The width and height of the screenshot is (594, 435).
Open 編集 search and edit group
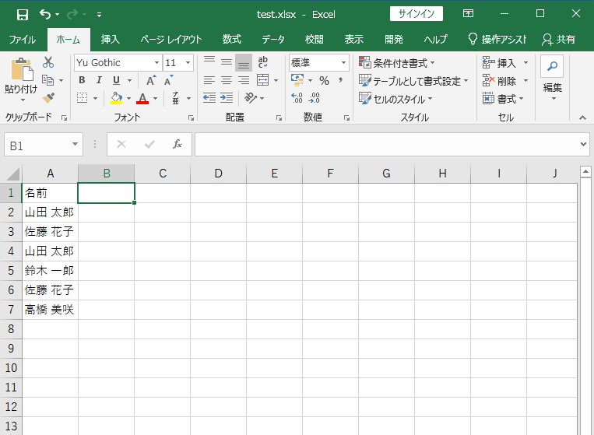[x=552, y=78]
